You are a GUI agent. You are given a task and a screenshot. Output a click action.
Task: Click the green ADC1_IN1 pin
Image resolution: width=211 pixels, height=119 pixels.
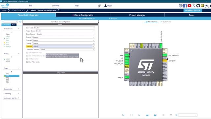click(x=127, y=77)
